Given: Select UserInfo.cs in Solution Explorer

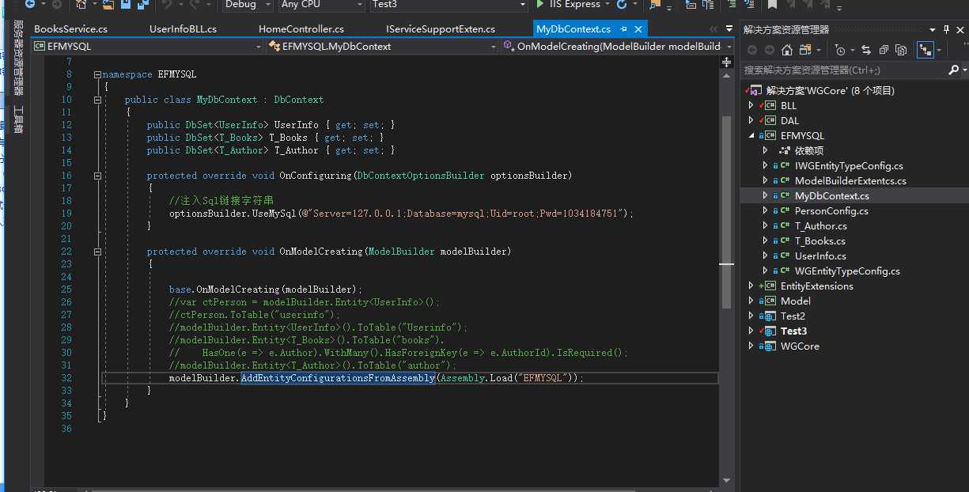Looking at the screenshot, I should point(820,256).
